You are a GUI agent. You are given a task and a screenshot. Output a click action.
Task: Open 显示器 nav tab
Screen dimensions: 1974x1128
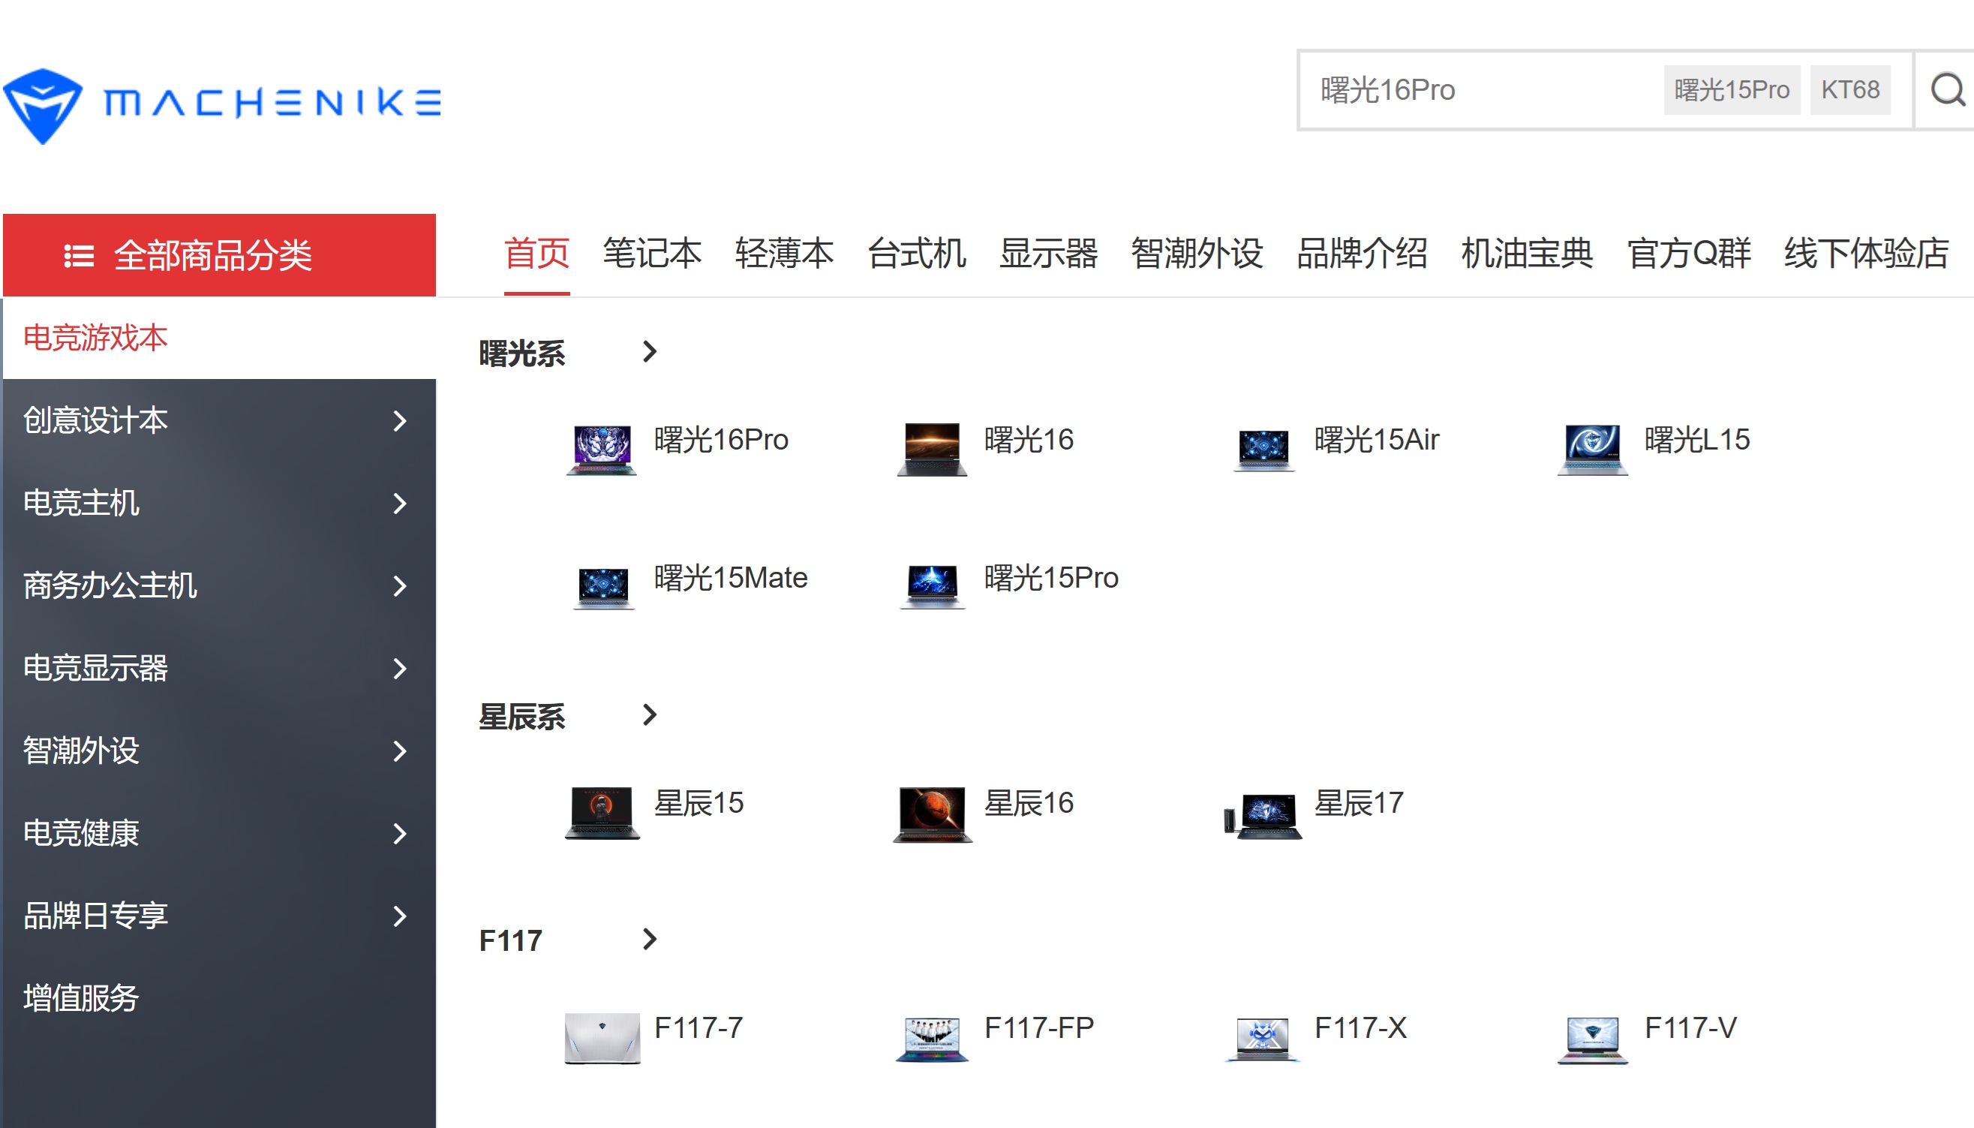pos(1049,254)
